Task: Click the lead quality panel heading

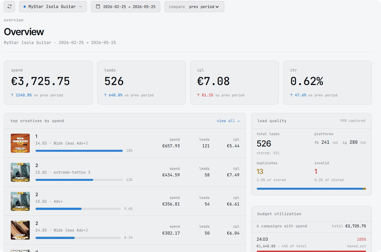Action: coord(272,121)
